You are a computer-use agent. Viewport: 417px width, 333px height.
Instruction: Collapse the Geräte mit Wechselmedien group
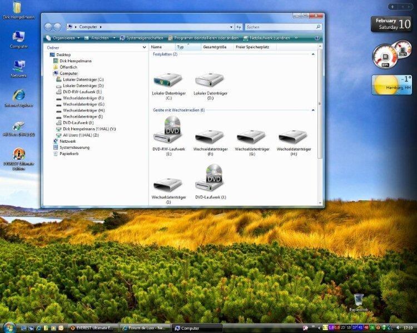tap(313, 110)
